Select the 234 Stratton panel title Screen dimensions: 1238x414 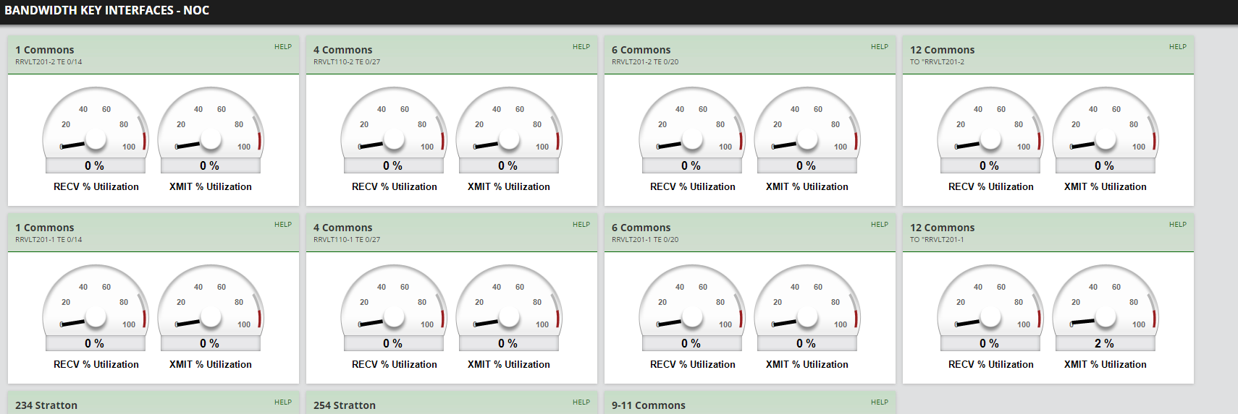pyautogui.click(x=46, y=405)
